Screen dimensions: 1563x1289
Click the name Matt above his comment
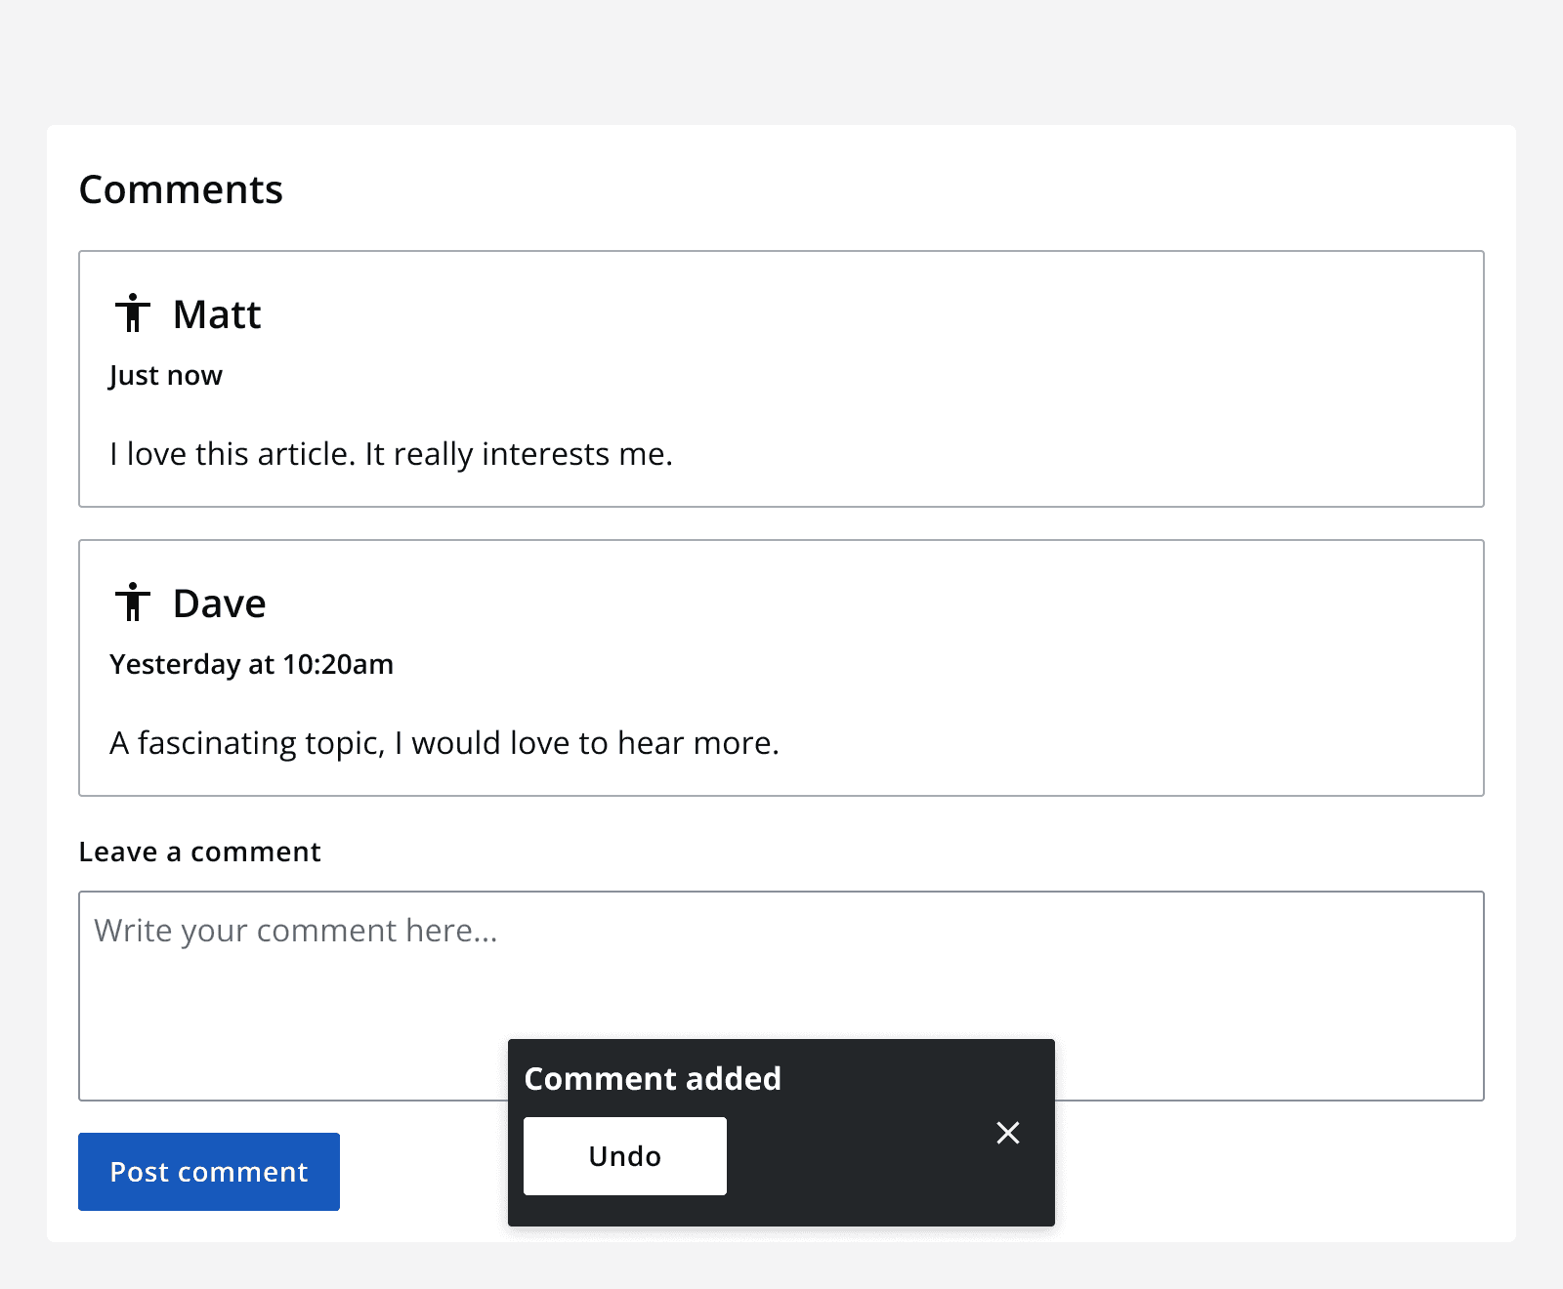click(x=216, y=313)
